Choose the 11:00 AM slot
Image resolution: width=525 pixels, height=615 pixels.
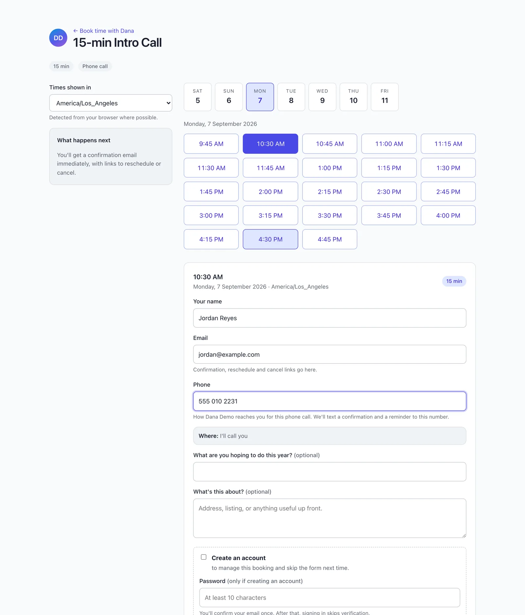[389, 144]
